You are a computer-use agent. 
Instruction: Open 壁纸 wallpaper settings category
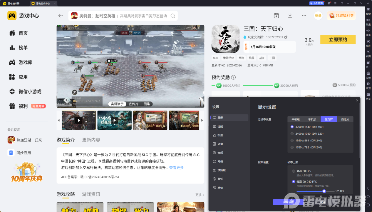click(x=229, y=179)
